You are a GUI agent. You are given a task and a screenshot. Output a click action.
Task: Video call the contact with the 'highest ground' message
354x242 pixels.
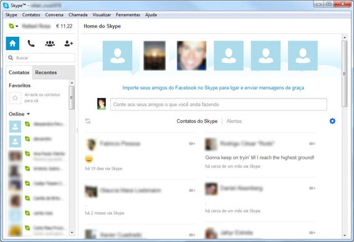[312, 143]
